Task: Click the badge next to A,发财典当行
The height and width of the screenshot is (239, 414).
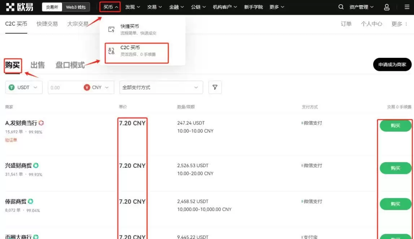Action: click(x=40, y=123)
